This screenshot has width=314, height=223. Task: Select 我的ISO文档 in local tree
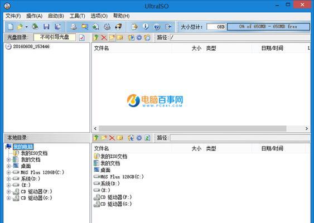coord(34,153)
